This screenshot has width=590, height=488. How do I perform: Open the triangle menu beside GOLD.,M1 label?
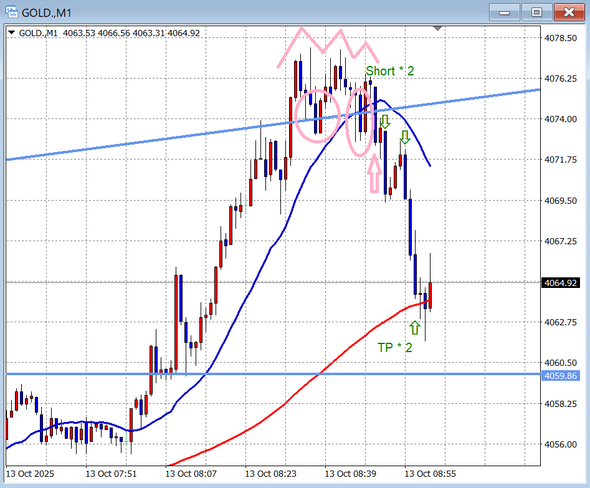point(12,33)
